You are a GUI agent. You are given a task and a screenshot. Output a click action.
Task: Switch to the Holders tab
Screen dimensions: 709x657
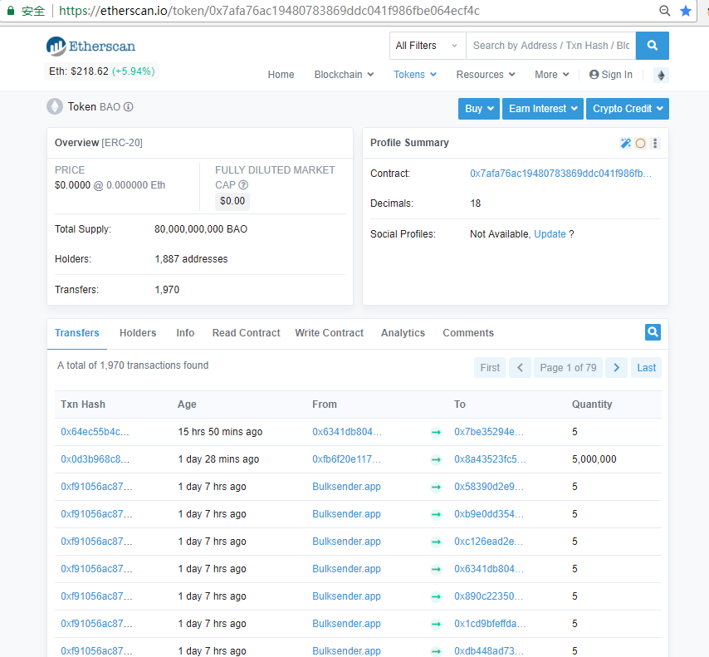138,333
